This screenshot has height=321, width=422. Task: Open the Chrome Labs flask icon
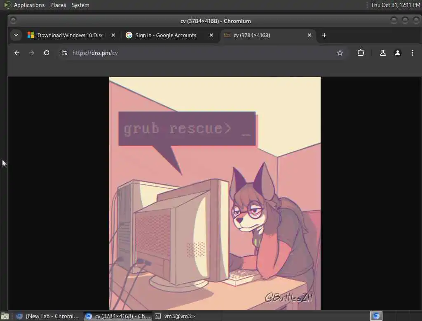(382, 53)
